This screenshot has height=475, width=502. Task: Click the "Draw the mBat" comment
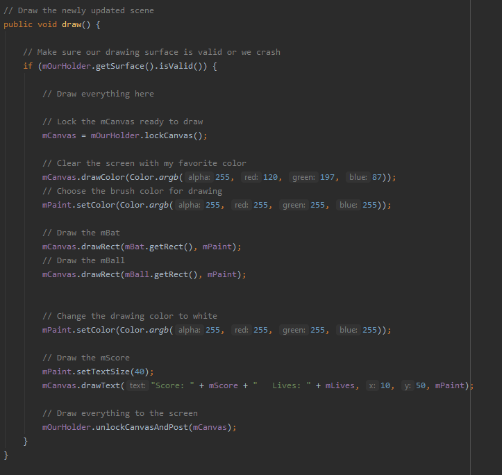[x=81, y=233]
